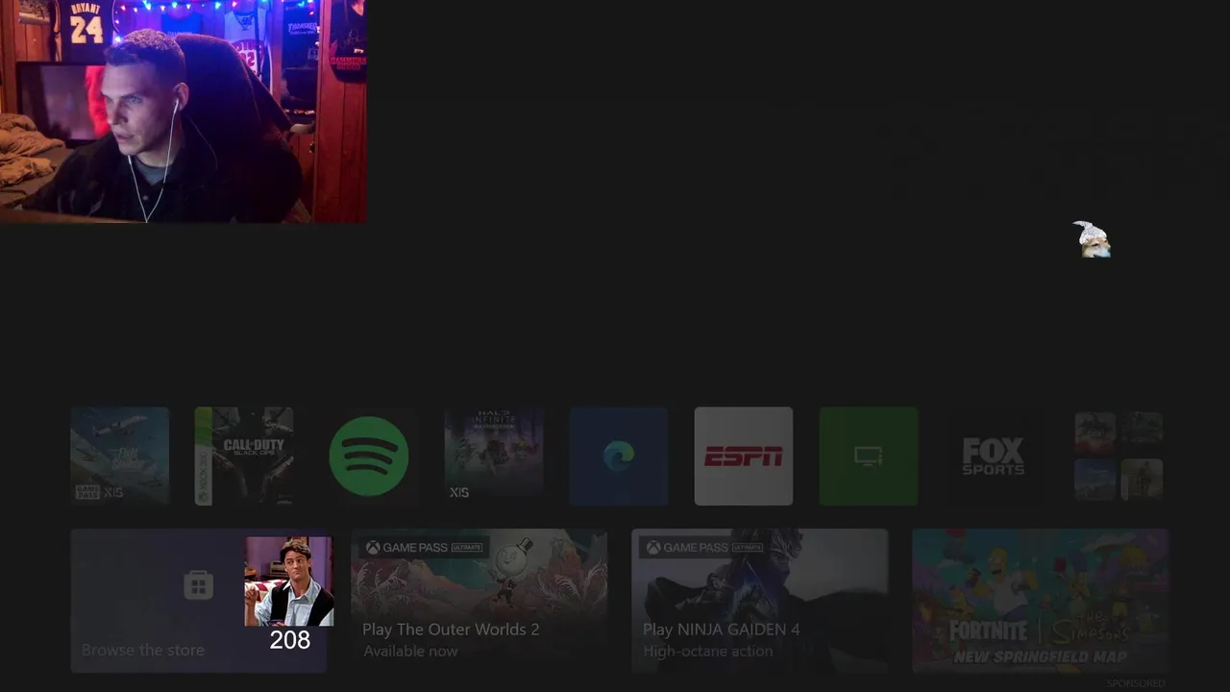Click the "High-octane action" subtitle text
The image size is (1230, 692).
(x=707, y=651)
